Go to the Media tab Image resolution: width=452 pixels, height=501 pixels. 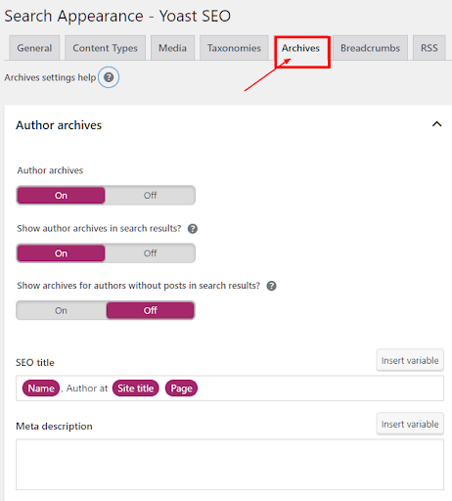click(172, 48)
